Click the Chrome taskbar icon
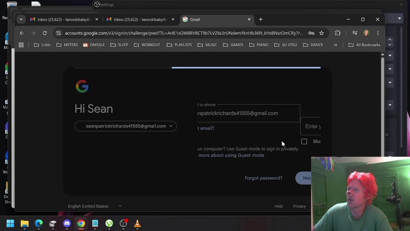 (81, 223)
